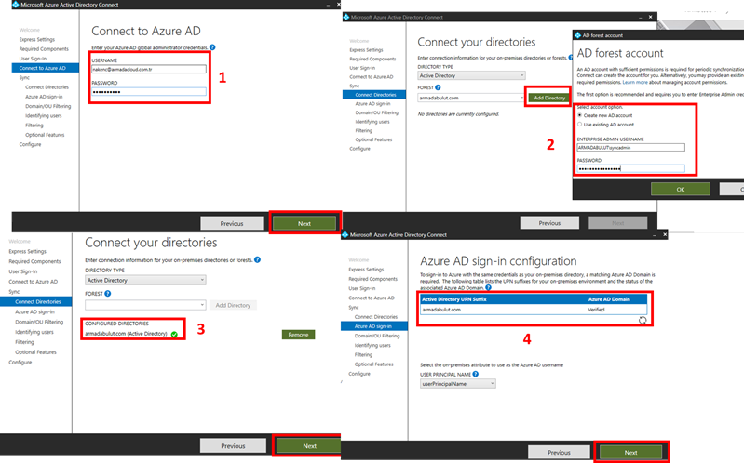
Task: Click help icon next to FOREST above armadabulut.com dropdown
Action: coord(438,87)
